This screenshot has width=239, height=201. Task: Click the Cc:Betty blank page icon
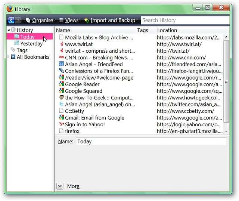pyautogui.click(x=61, y=111)
